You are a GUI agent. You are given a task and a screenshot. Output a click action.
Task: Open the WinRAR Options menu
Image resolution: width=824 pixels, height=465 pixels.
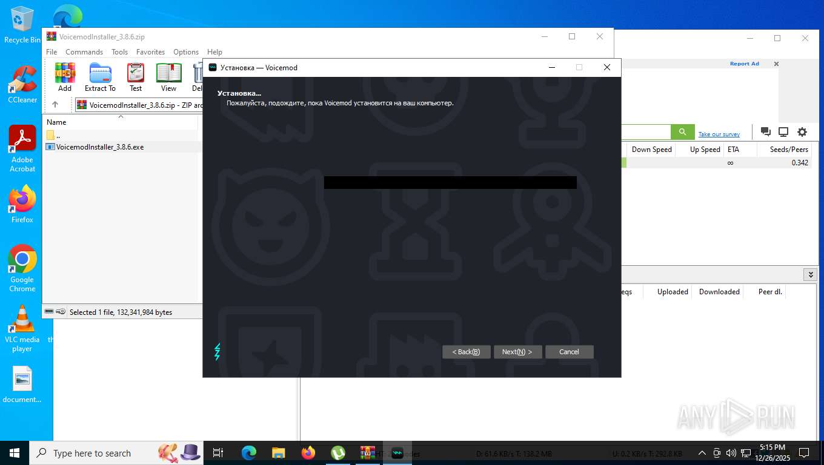coord(186,52)
